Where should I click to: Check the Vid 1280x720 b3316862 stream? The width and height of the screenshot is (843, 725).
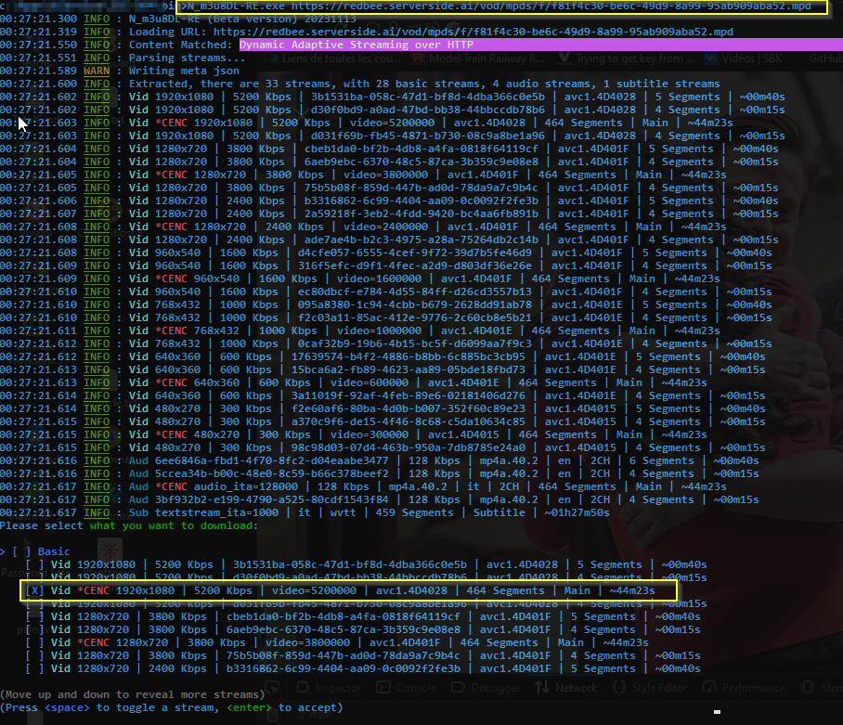34,668
